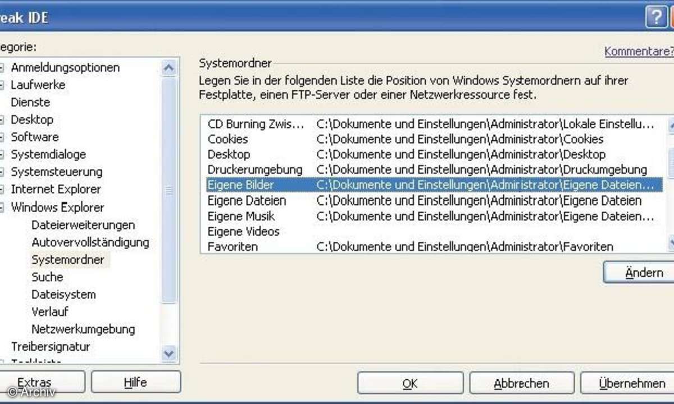The image size is (674, 404).
Task: Select Anmeldungsoptionen in the category tree
Action: pyautogui.click(x=65, y=67)
